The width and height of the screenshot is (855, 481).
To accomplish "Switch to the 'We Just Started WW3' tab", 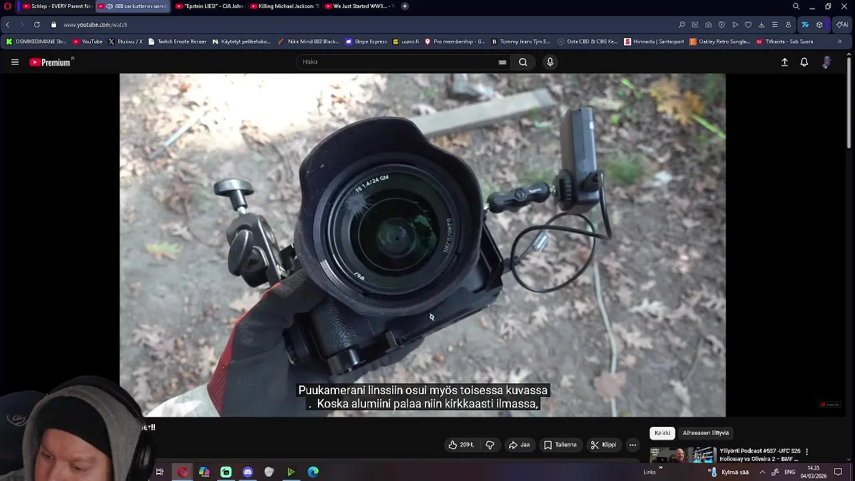I will [358, 6].
